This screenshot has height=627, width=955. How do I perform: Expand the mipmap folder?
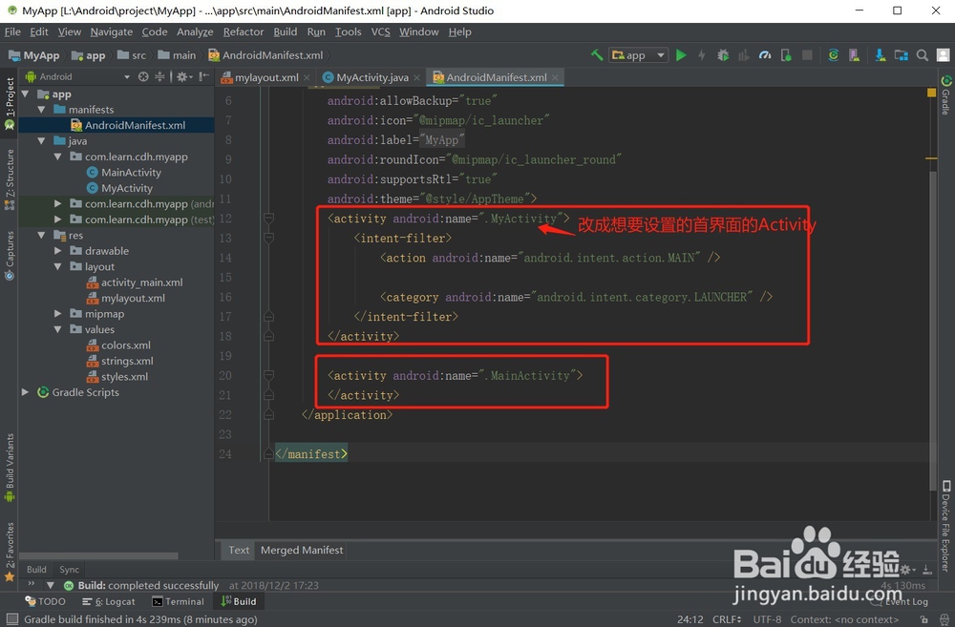pos(58,313)
